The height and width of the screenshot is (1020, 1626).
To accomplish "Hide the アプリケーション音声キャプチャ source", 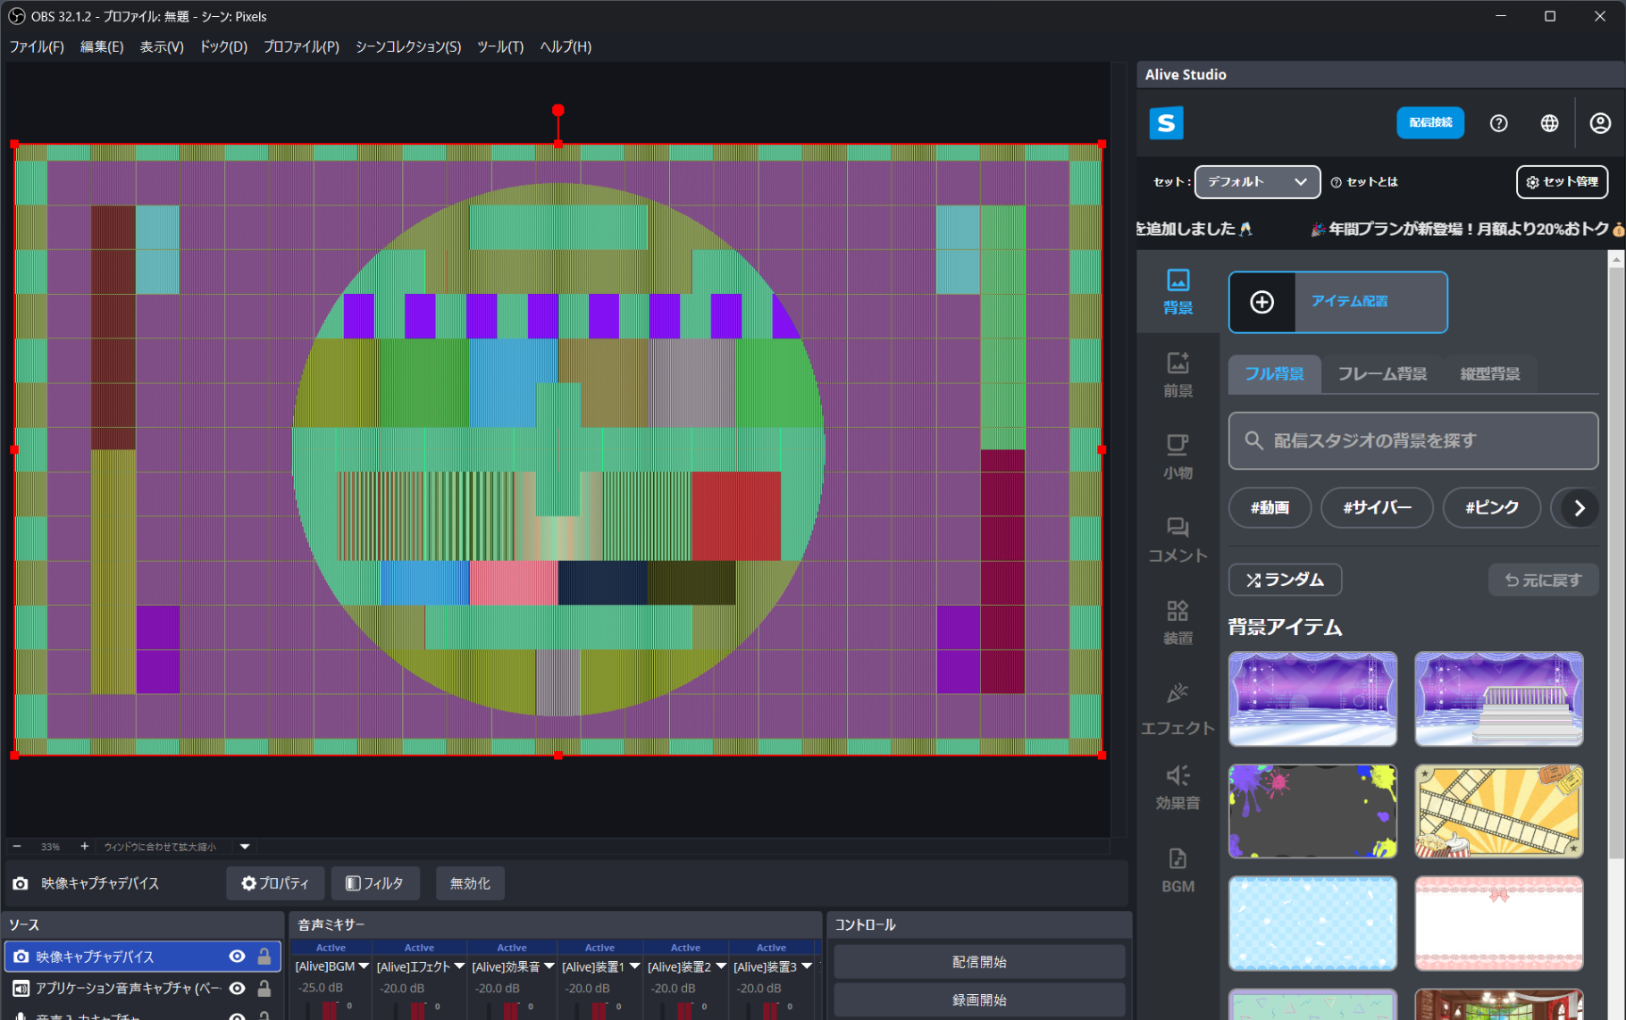I will click(237, 989).
